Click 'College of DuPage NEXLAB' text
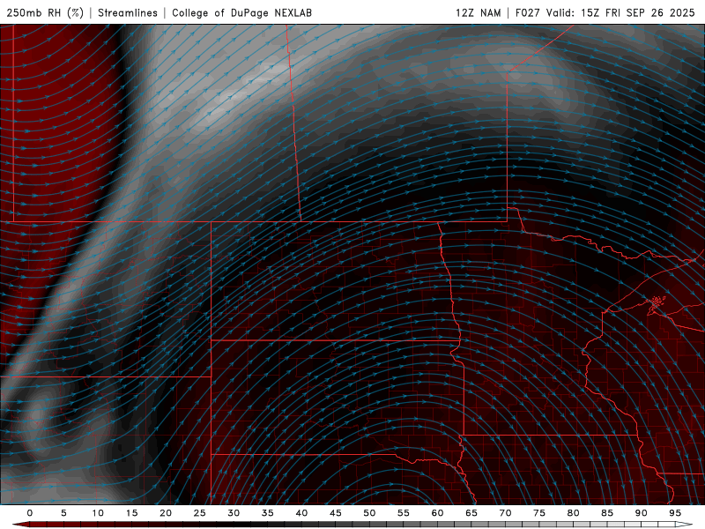Image resolution: width=705 pixels, height=529 pixels. [241, 12]
